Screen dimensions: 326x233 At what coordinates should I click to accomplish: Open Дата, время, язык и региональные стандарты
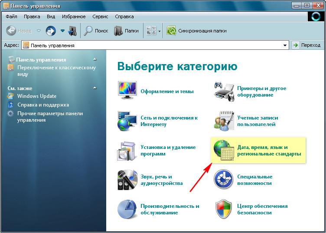pos(269,151)
